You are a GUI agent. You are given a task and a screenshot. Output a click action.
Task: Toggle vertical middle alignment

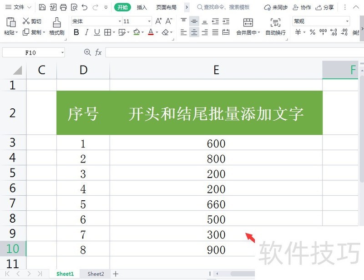pyautogui.click(x=194, y=21)
